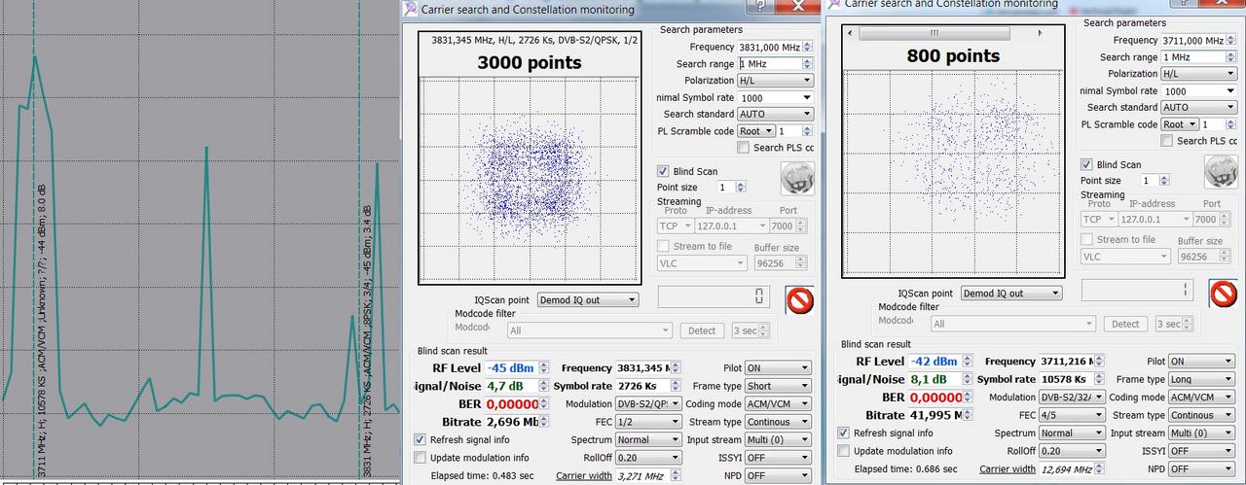Click the red stop icon in right window
Viewport: 1246px width, 485px height.
click(x=1223, y=293)
